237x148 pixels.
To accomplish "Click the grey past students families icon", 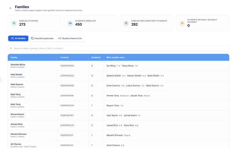I will coord(126,23).
